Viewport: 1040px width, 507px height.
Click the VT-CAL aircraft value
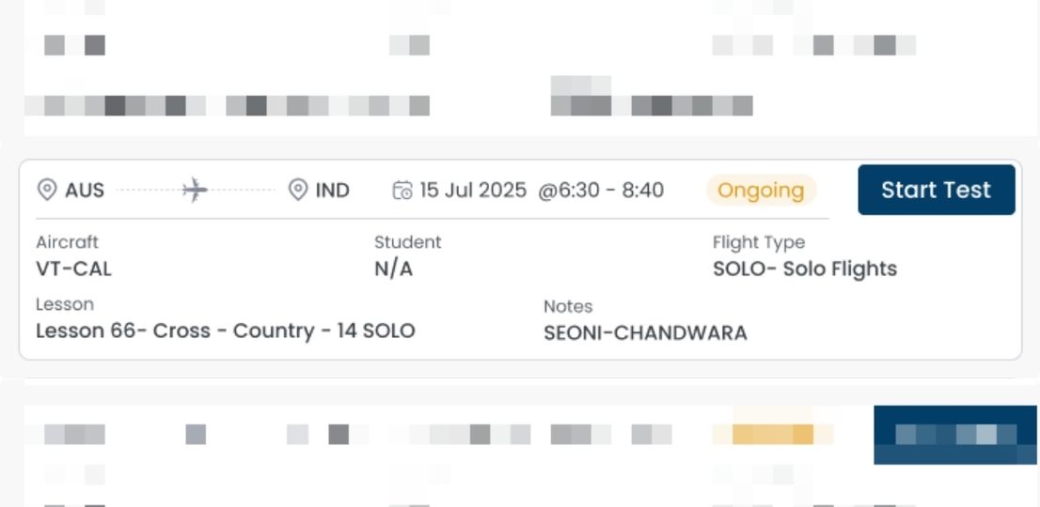point(73,269)
